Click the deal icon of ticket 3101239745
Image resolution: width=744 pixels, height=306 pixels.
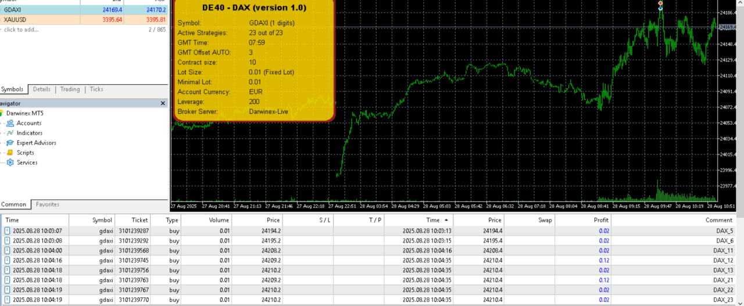[7, 260]
